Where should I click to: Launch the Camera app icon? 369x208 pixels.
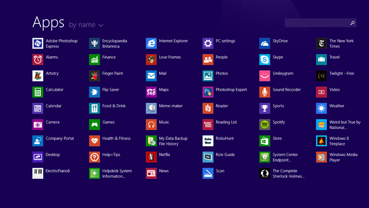(x=37, y=125)
